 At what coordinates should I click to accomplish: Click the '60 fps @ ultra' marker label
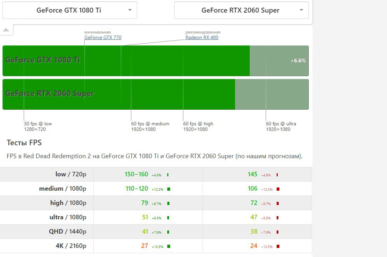pos(281,126)
